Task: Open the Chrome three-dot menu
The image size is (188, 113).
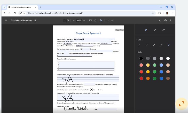Action: (x=172, y=13)
